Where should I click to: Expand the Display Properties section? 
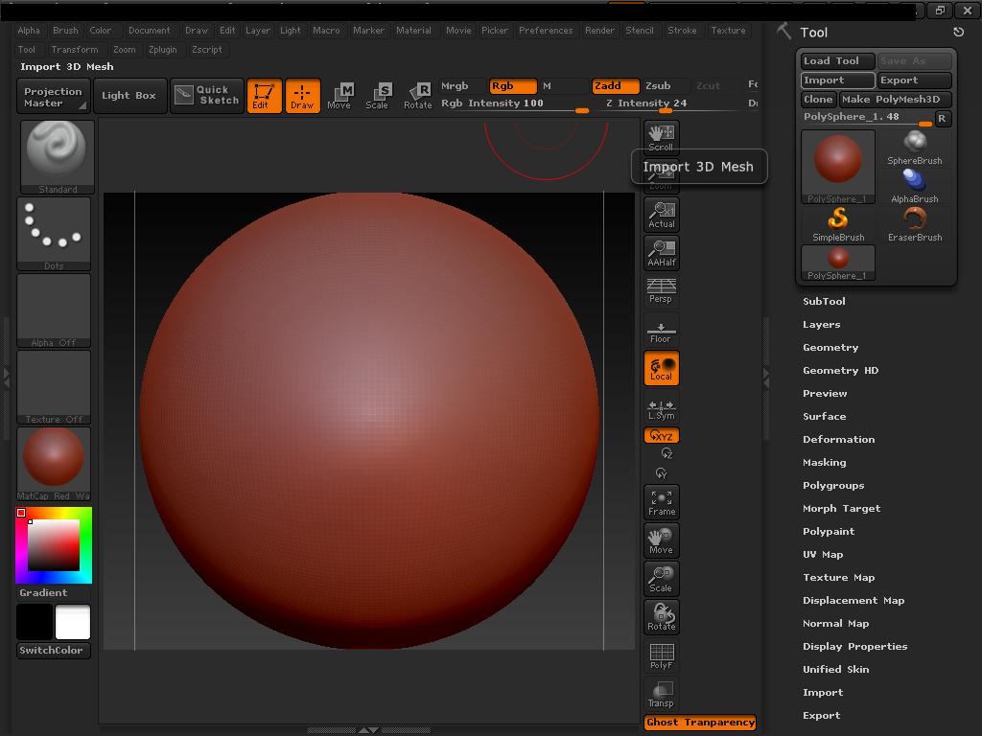click(854, 647)
